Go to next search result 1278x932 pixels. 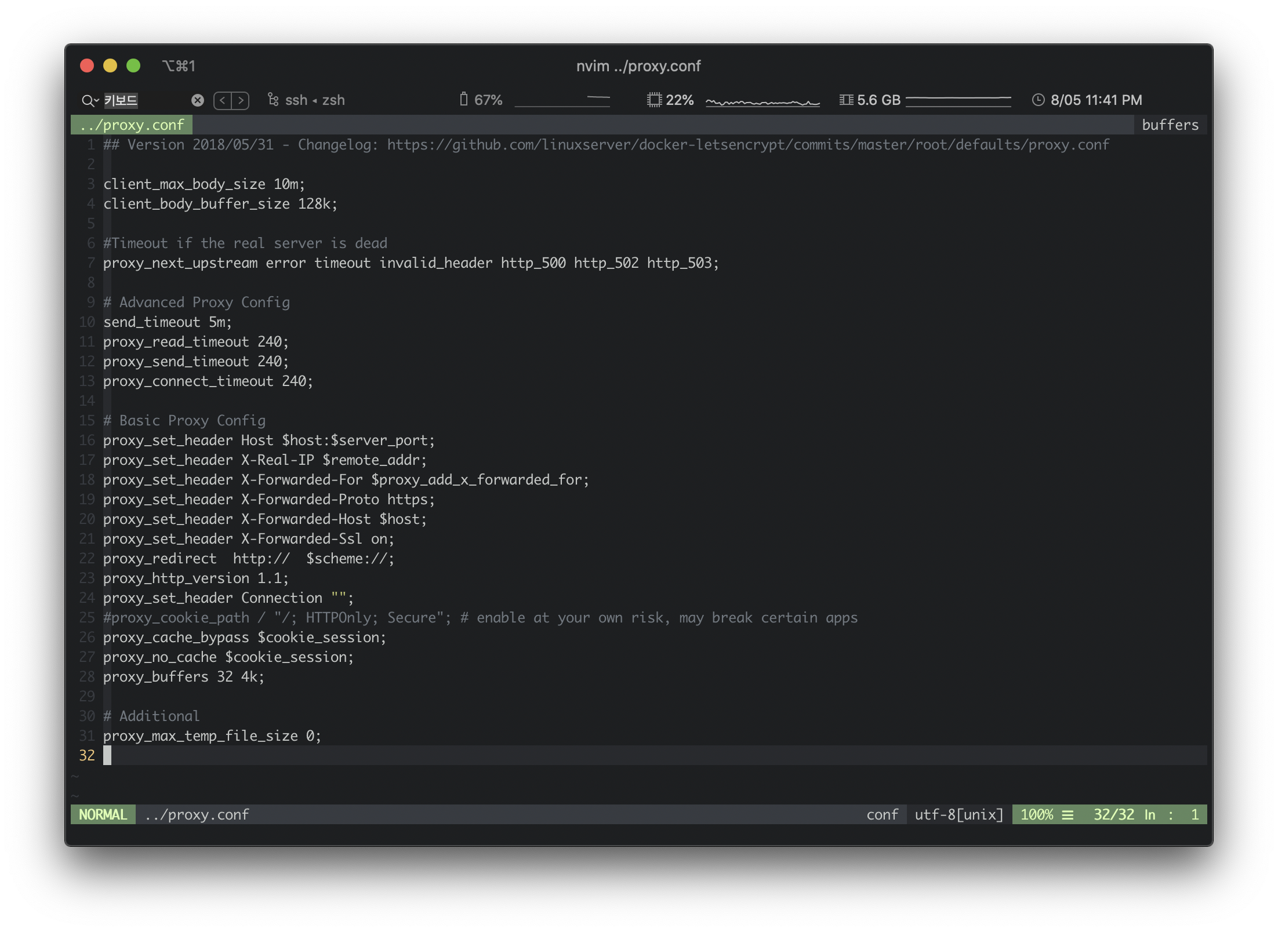click(x=241, y=100)
